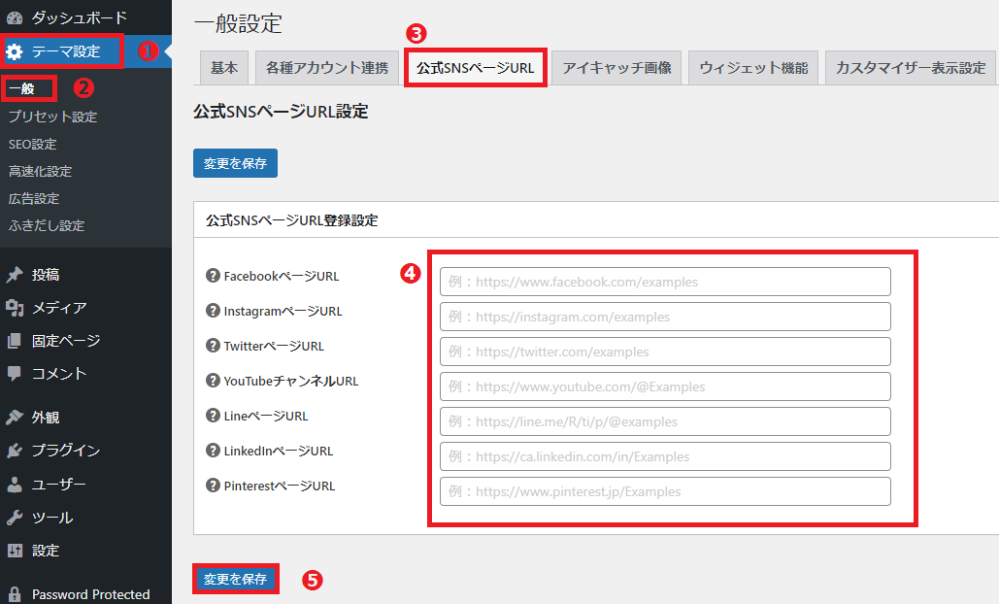Viewport: 999px width, 604px height.
Task: Click into the LinkedInページURL text field
Action: tap(665, 456)
